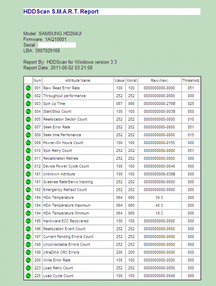Click the number 223 in the Num column
The image size is (216, 286).
pyautogui.click(x=37, y=268)
